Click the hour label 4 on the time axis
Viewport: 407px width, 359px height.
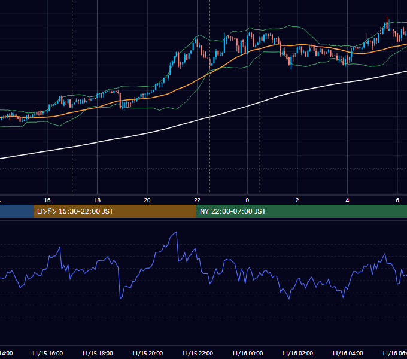coord(347,200)
